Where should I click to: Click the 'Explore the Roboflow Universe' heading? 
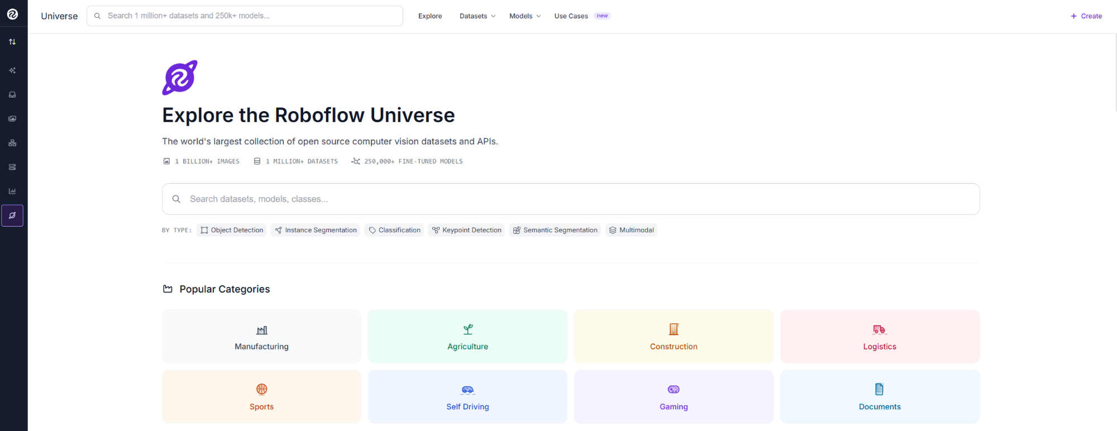[308, 115]
